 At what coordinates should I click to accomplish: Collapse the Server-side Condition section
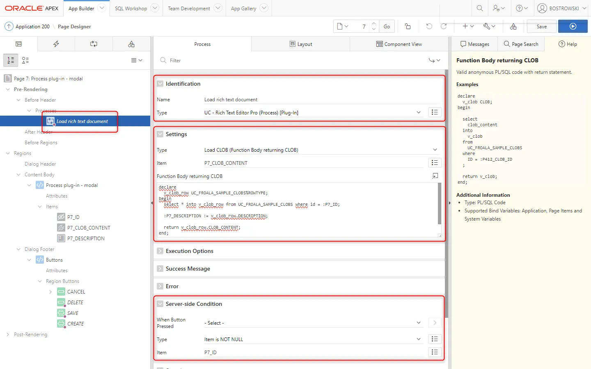[160, 304]
